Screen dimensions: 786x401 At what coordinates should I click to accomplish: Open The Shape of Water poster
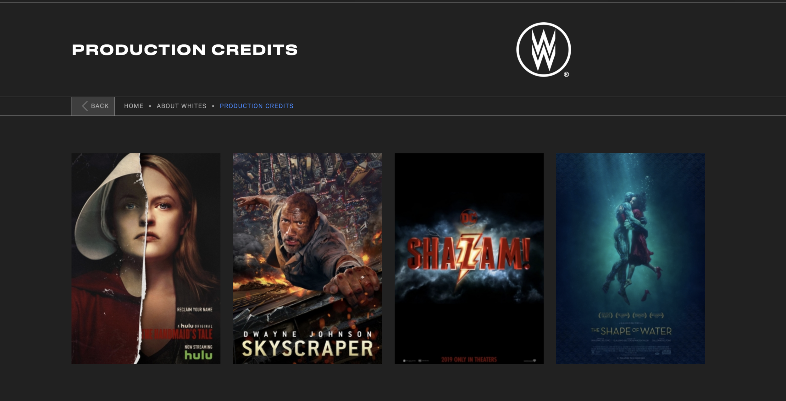pyautogui.click(x=630, y=258)
